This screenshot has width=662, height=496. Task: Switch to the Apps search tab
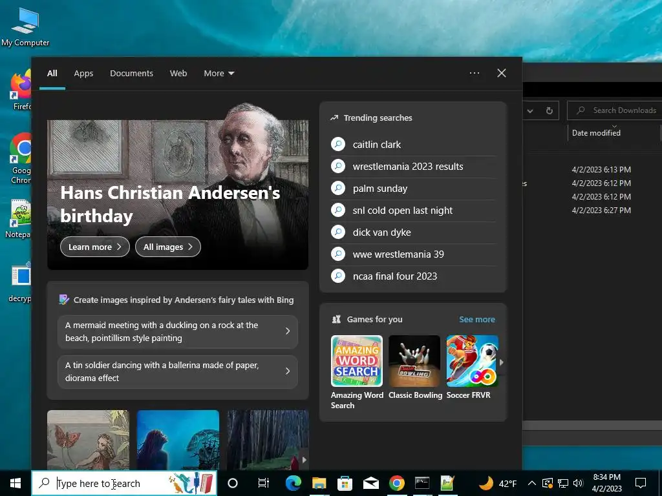(x=83, y=74)
